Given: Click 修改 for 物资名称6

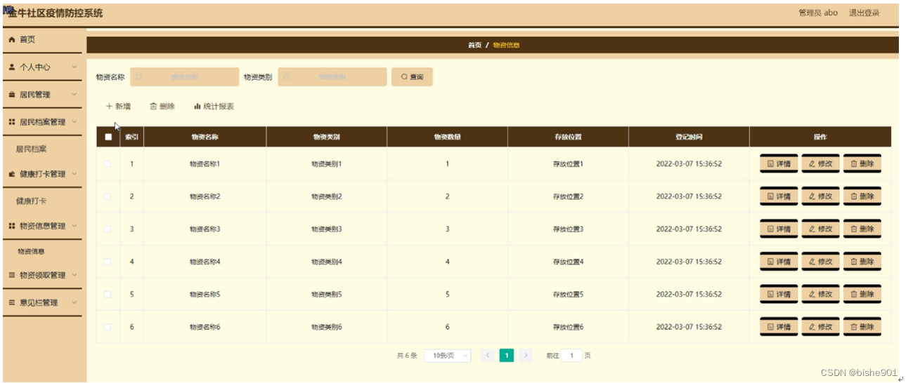Looking at the screenshot, I should click(821, 327).
